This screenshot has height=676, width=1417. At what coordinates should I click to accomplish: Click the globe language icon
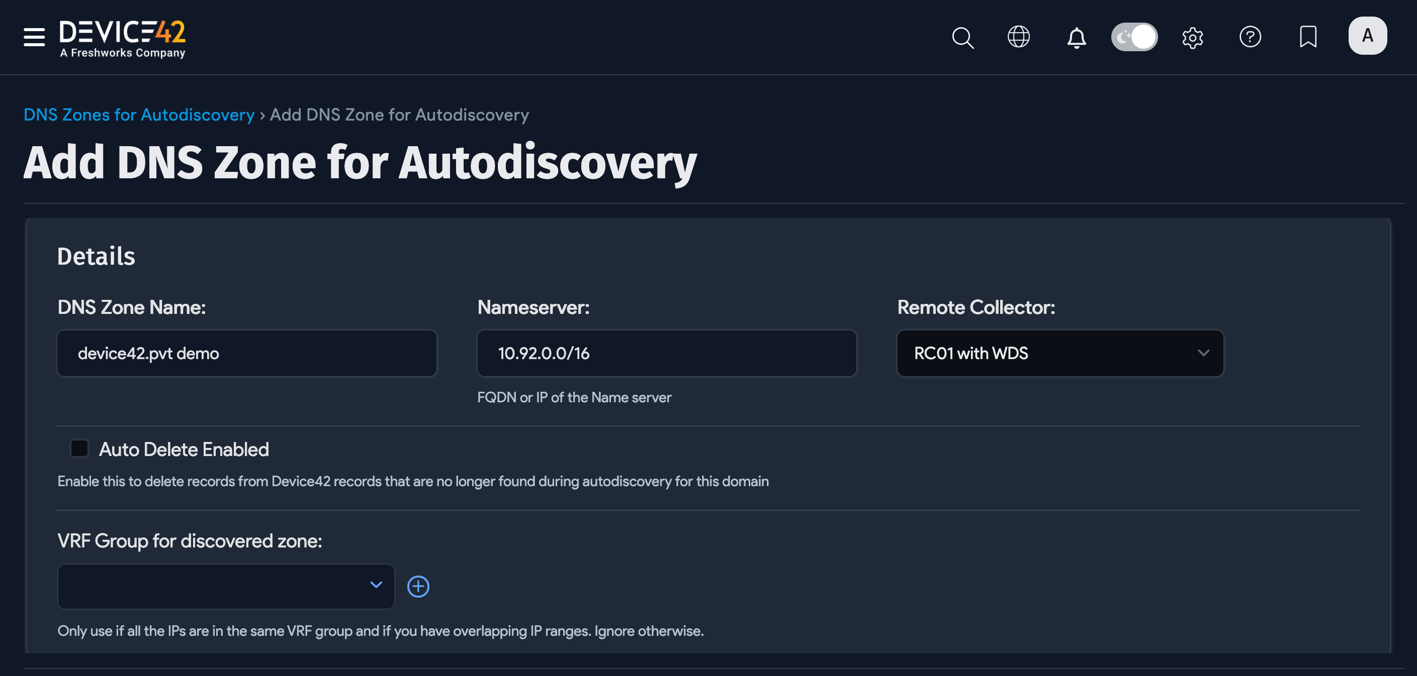[1018, 37]
